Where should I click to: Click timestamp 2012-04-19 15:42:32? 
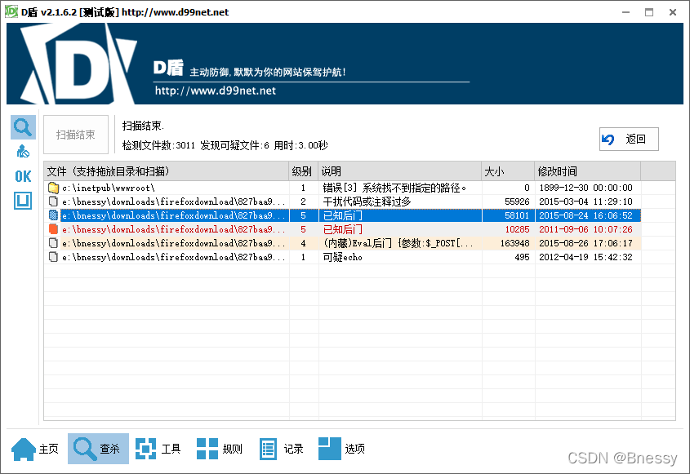[x=585, y=257]
